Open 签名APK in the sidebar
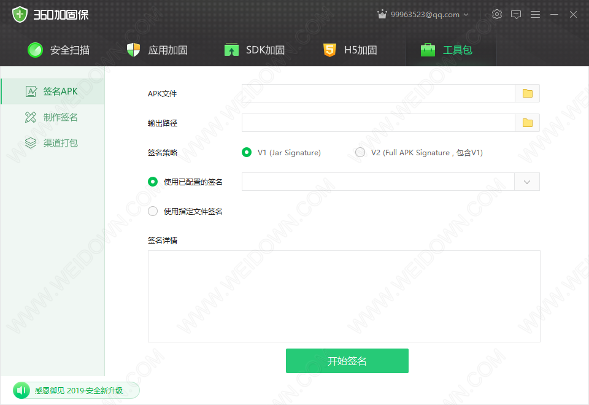 [x=53, y=91]
